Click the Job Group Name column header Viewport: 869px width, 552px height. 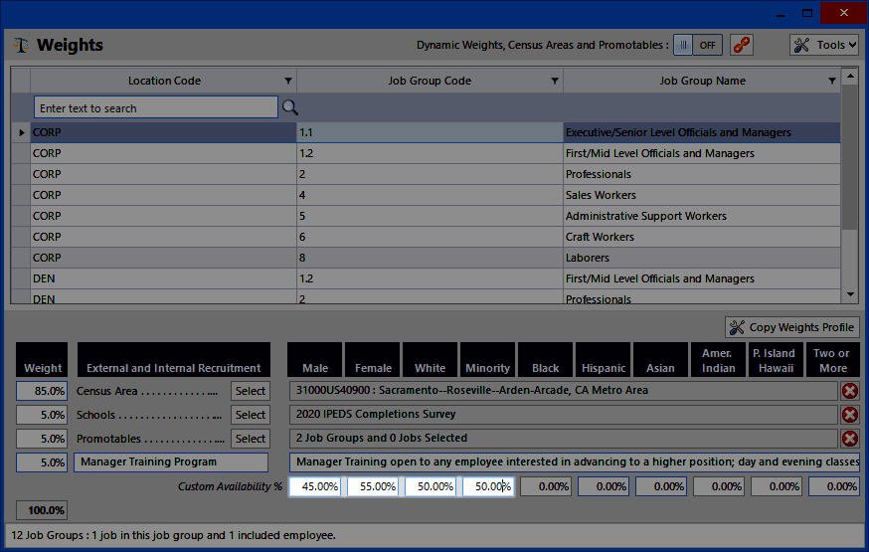(702, 81)
